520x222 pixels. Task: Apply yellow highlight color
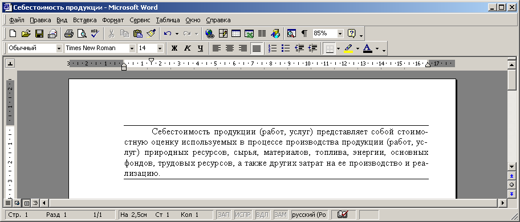348,48
